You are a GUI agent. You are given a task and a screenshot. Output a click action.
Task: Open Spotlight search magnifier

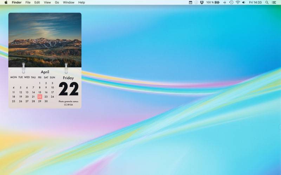click(267, 2)
